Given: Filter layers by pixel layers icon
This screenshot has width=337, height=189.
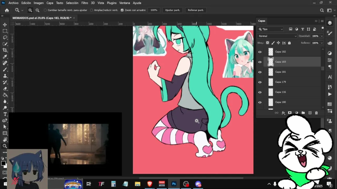Looking at the screenshot, I should pos(291,29).
